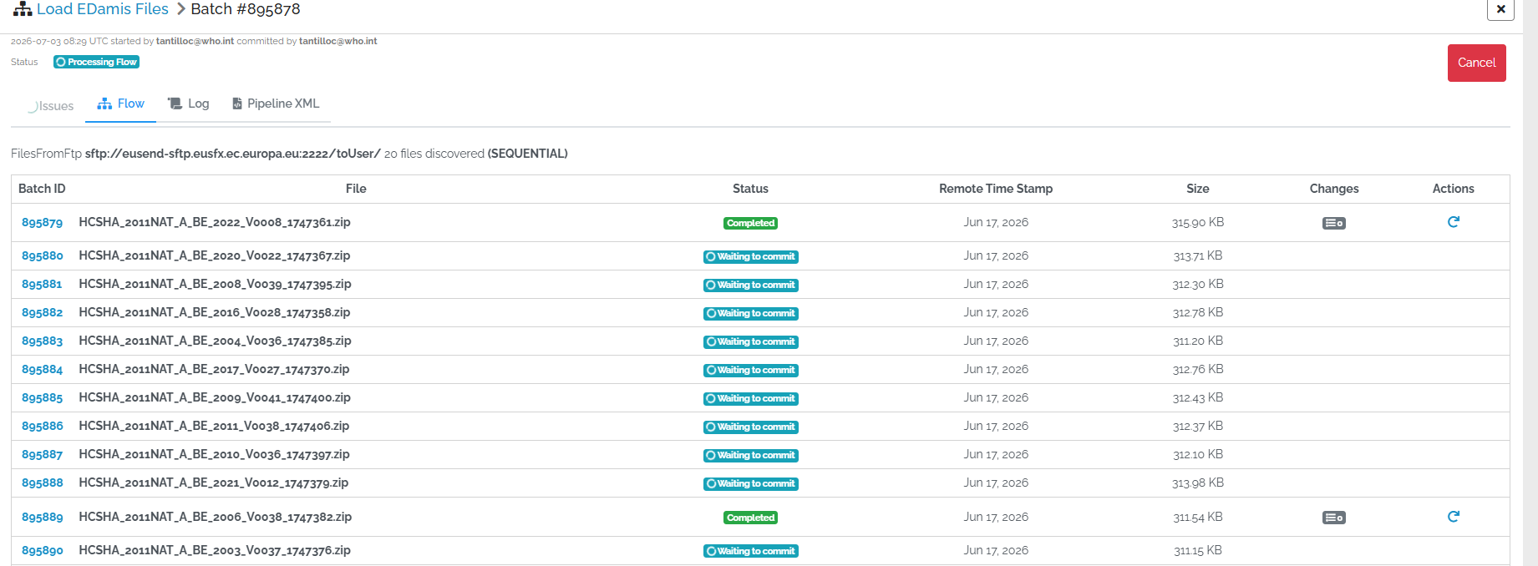Image resolution: width=1538 pixels, height=566 pixels.
Task: Click file name HCSHA_2011NAT_A_BE_2010_V0036_1747397.zip
Action: click(x=214, y=454)
